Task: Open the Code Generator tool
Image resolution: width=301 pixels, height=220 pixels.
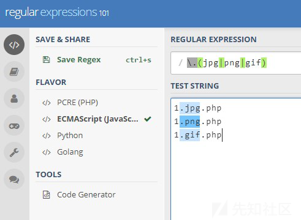Action: click(x=86, y=195)
